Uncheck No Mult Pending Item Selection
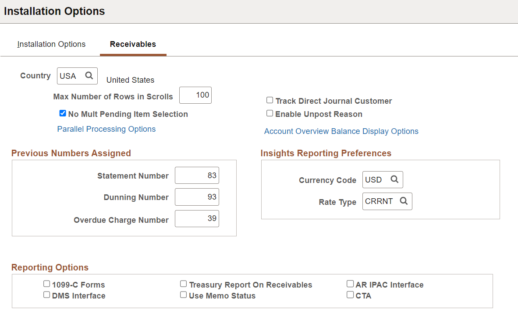The image size is (518, 323). 62,113
